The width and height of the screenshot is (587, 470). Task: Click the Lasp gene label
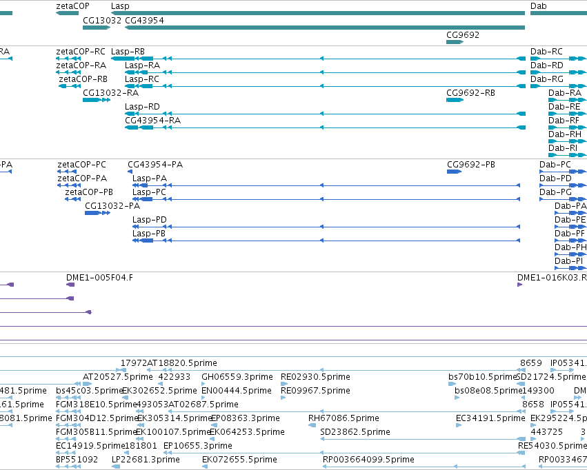click(x=120, y=6)
